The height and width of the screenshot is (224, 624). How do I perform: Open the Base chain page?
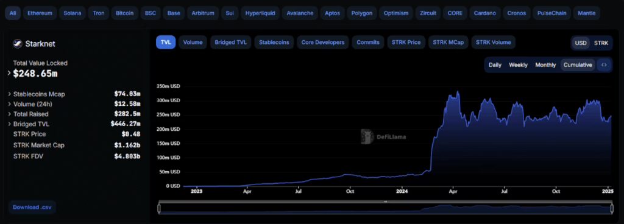174,13
